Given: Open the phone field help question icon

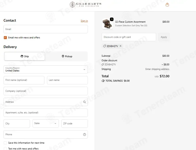Looking at the screenshot, I should pyautogui.click(x=85, y=134).
